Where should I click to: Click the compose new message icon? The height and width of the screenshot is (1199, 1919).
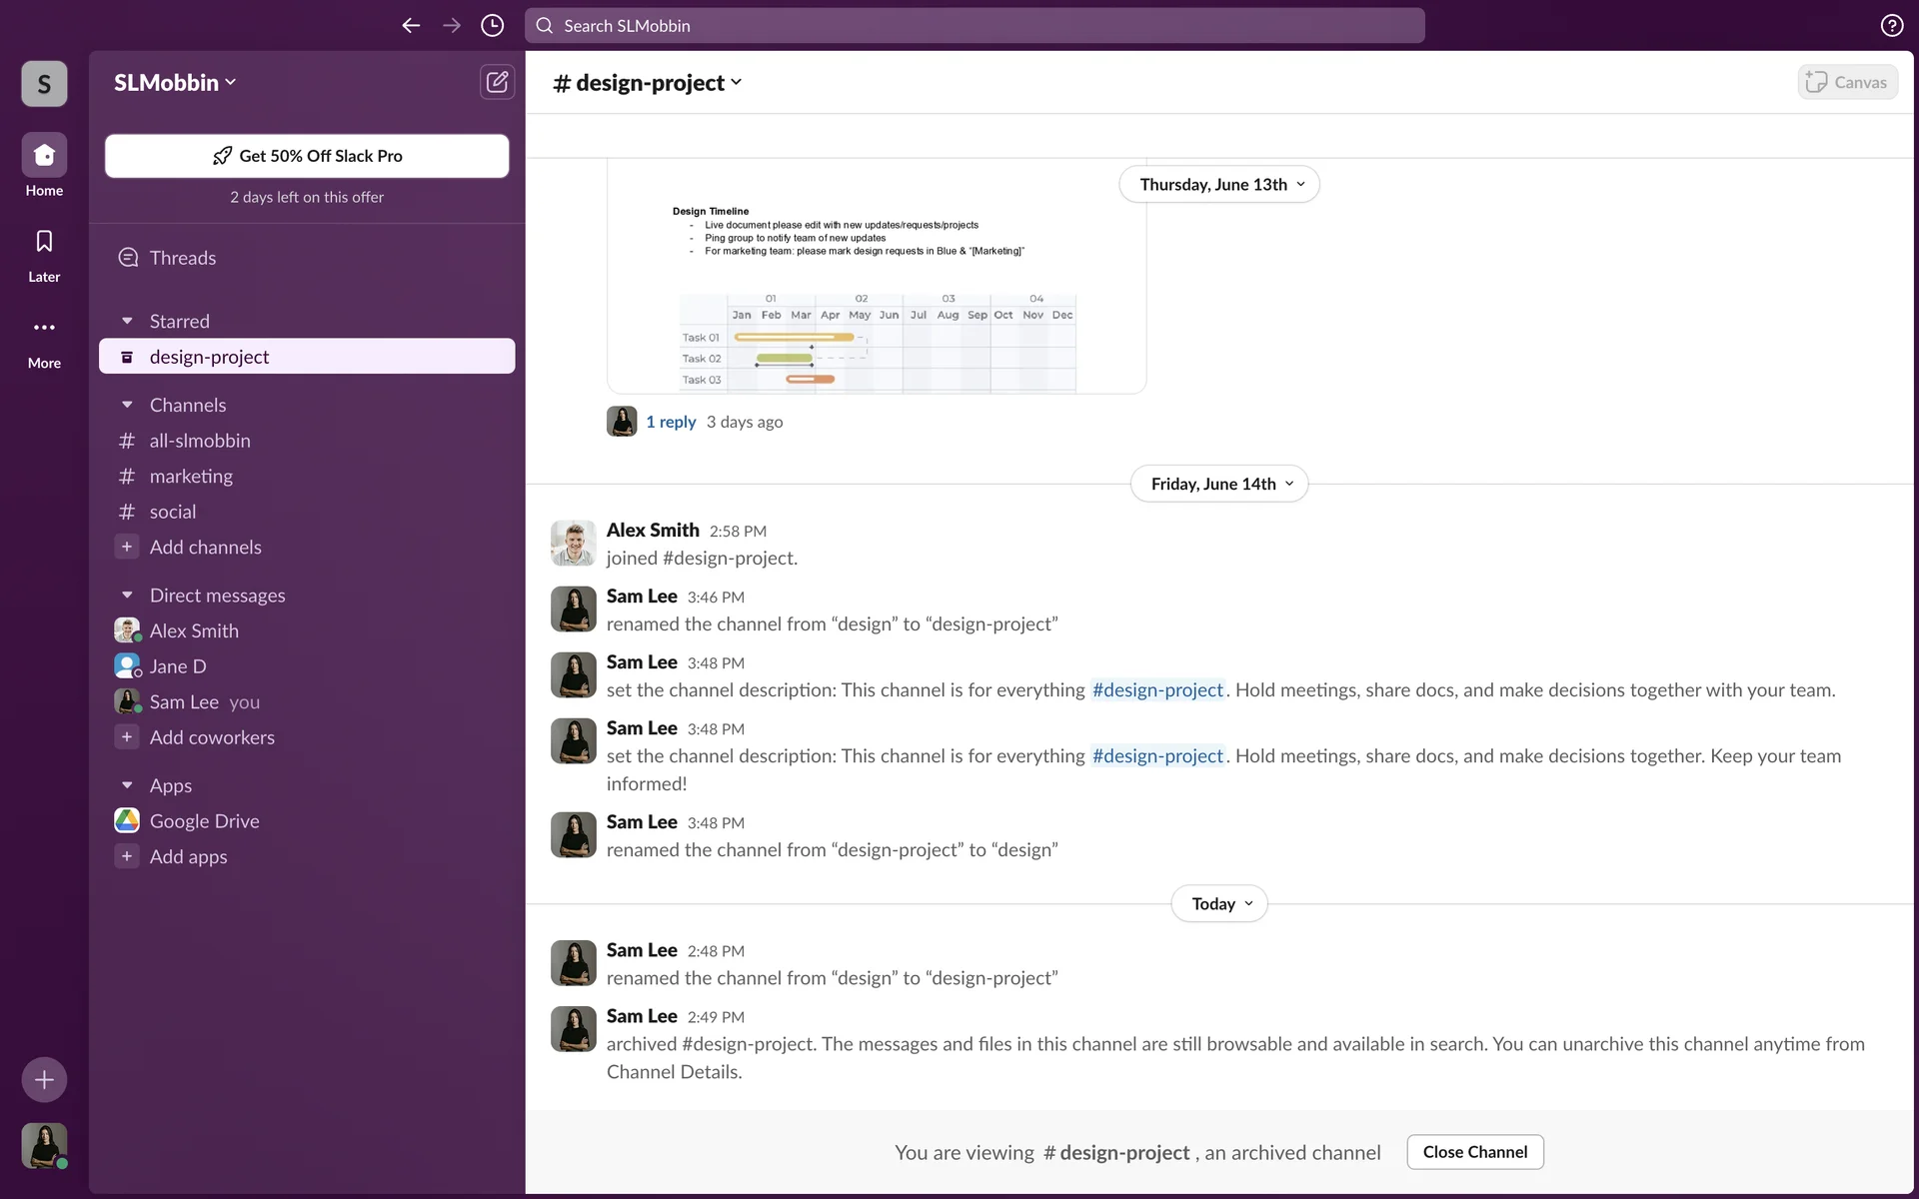click(497, 82)
